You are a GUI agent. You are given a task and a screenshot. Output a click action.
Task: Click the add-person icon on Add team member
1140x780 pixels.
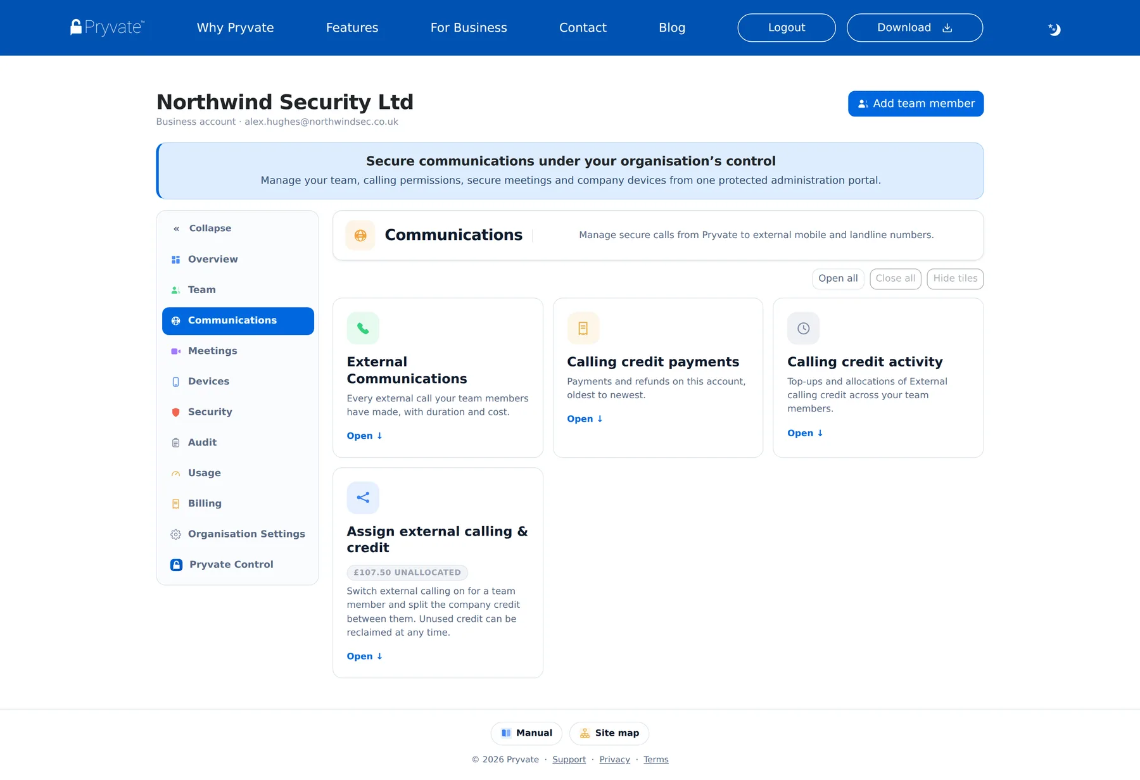863,104
